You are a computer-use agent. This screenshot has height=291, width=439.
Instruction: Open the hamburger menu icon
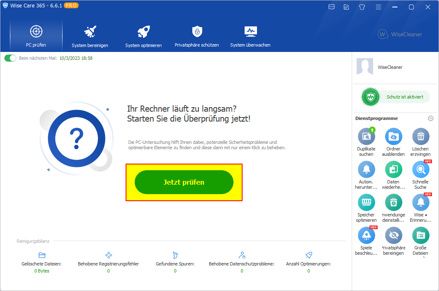tap(378, 7)
